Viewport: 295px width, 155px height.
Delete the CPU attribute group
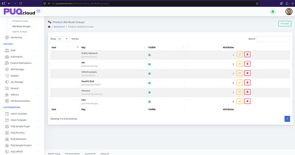(x=248, y=101)
